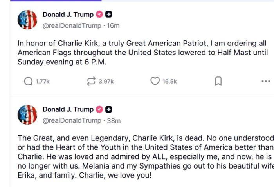Like the Half Mast flags post

tap(155, 81)
